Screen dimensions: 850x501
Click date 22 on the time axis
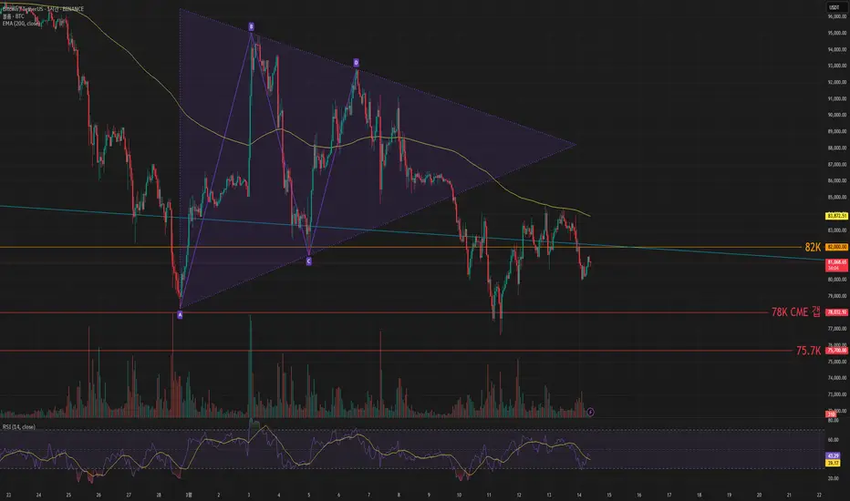819,495
